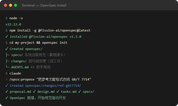The width and height of the screenshot is (178, 106).
Task: Click the Terminal — OpenSpec install title
Action: click(44, 5)
